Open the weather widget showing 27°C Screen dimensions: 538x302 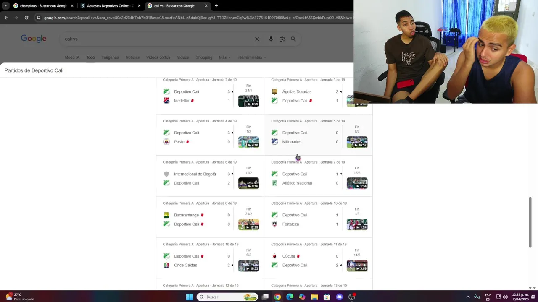coord(19,297)
